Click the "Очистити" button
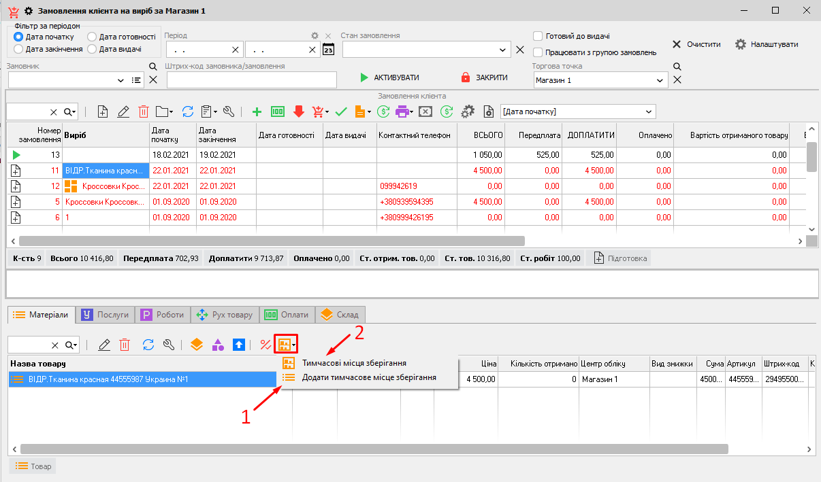This screenshot has height=482, width=821. (x=696, y=44)
